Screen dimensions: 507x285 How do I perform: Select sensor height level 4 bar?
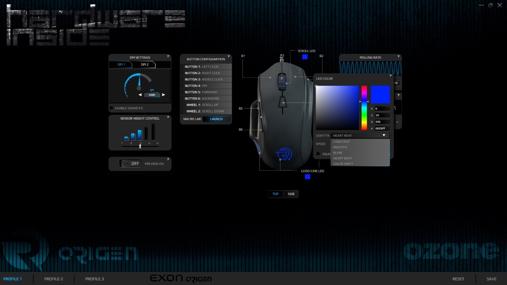pos(147,133)
